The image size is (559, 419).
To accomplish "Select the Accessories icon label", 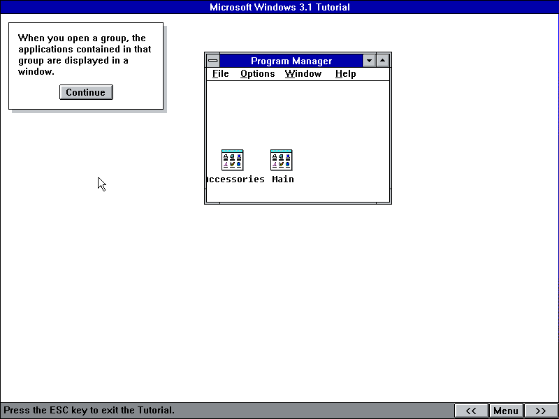I will (235, 179).
